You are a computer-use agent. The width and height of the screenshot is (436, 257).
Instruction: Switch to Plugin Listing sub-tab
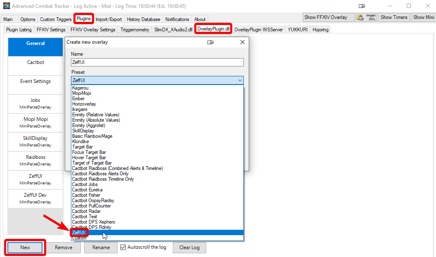click(19, 29)
